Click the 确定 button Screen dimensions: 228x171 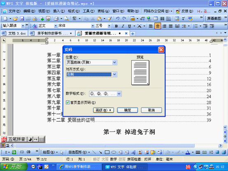(128, 110)
